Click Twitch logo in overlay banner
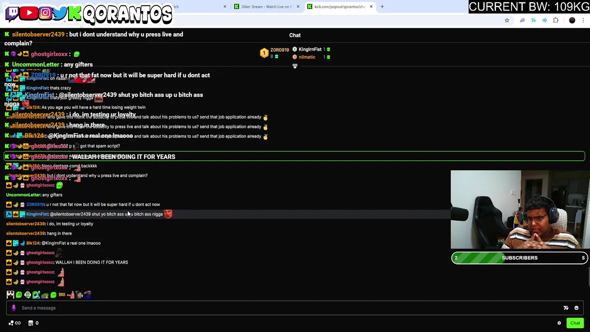 pyautogui.click(x=12, y=13)
